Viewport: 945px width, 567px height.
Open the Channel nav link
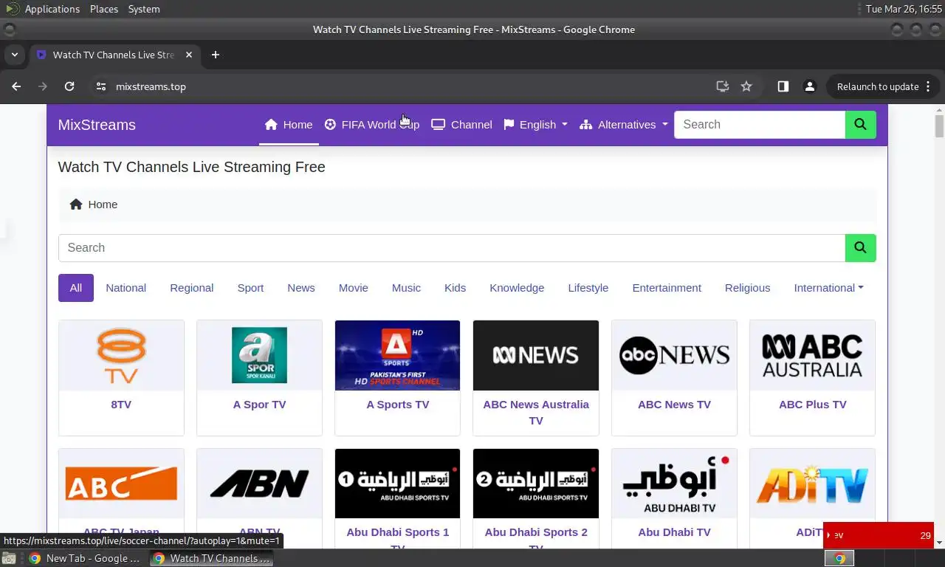(461, 125)
